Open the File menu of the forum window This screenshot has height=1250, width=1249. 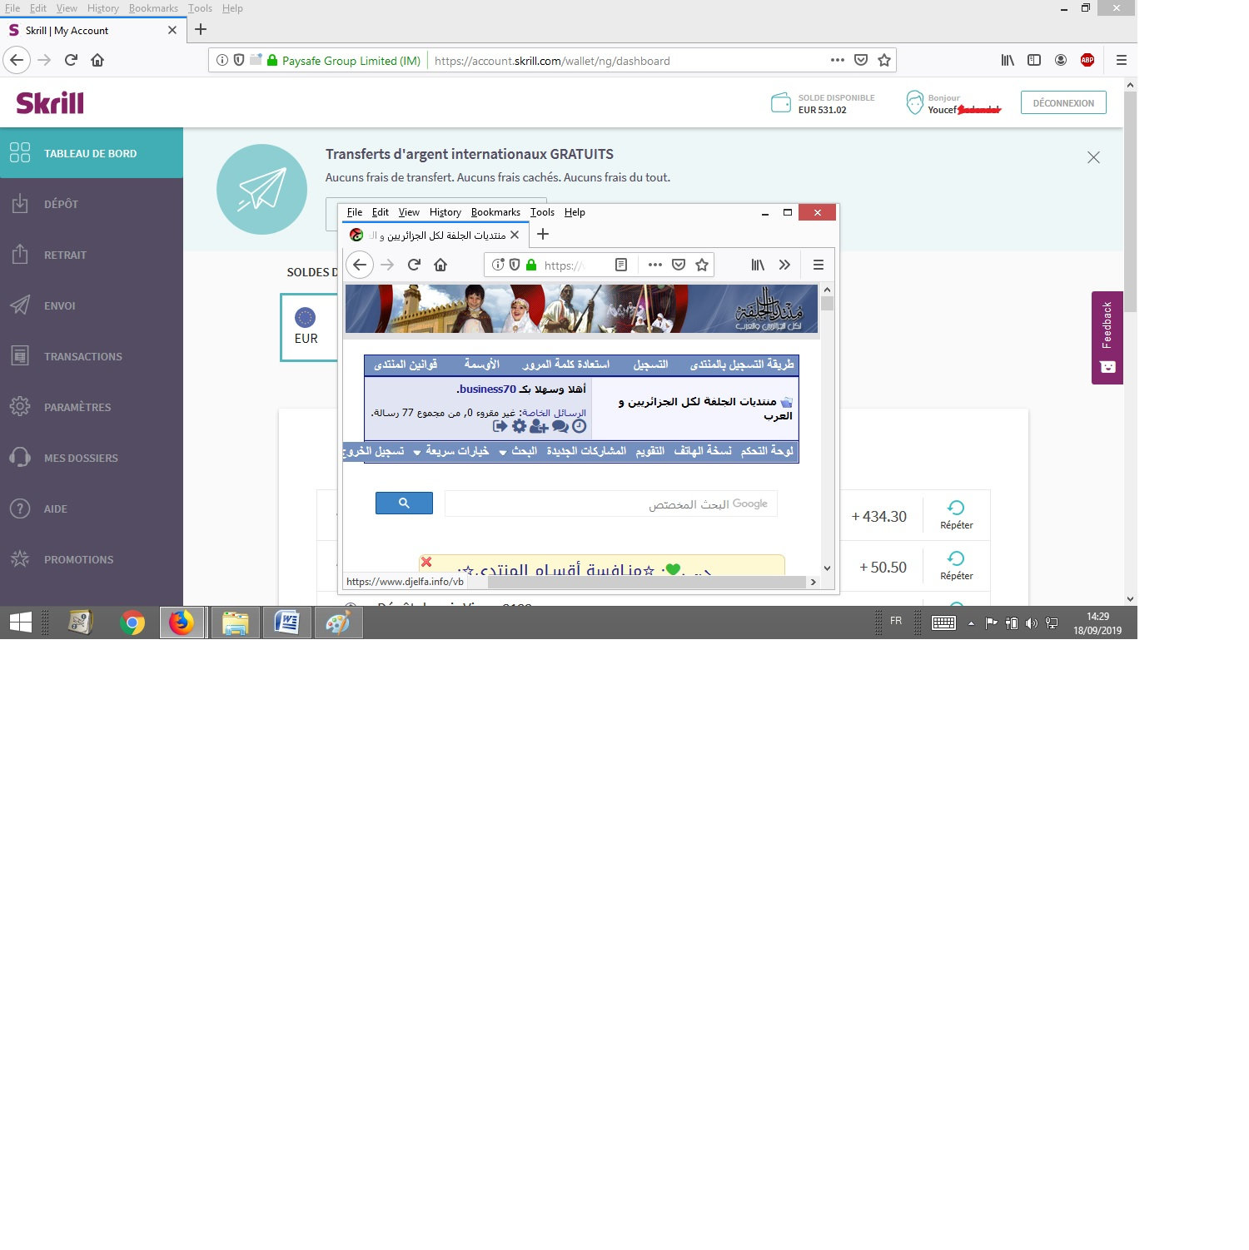click(355, 212)
